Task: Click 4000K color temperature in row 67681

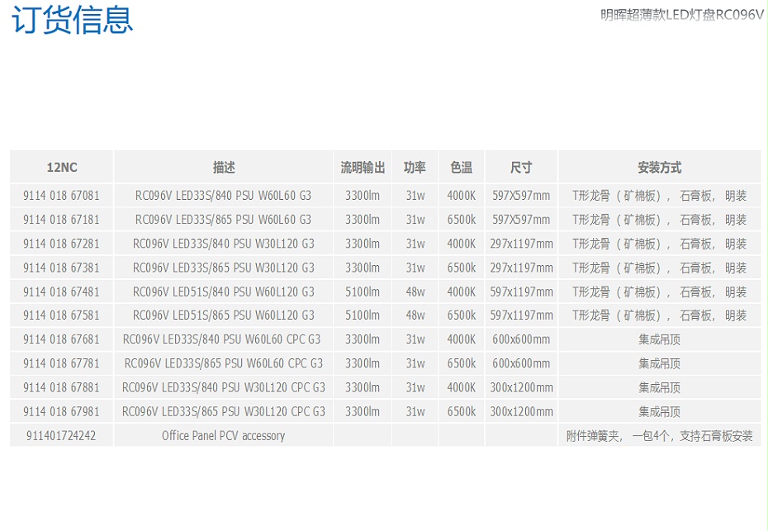Action: [462, 339]
